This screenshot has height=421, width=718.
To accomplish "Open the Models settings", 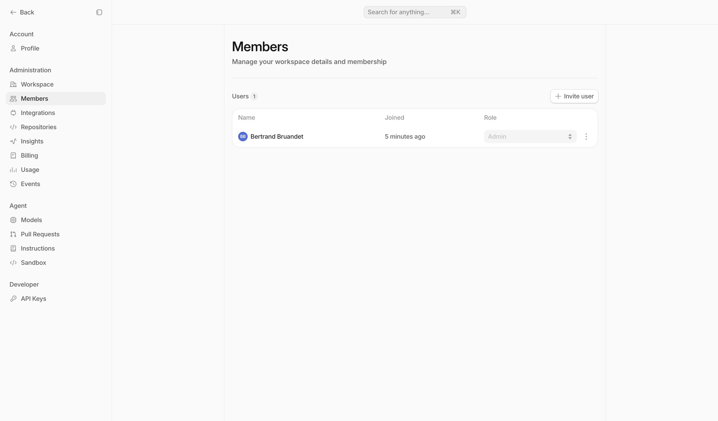I will (x=56, y=220).
